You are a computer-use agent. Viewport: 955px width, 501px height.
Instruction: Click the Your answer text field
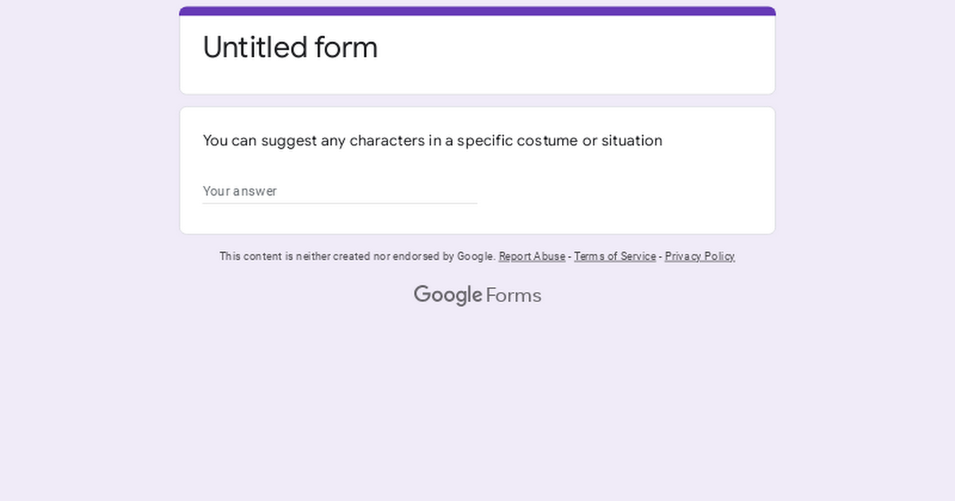[340, 191]
